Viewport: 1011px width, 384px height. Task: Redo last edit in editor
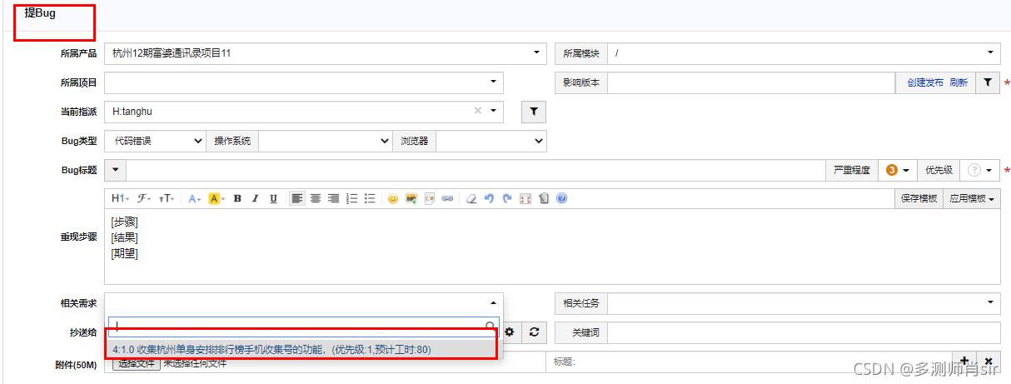(x=507, y=198)
